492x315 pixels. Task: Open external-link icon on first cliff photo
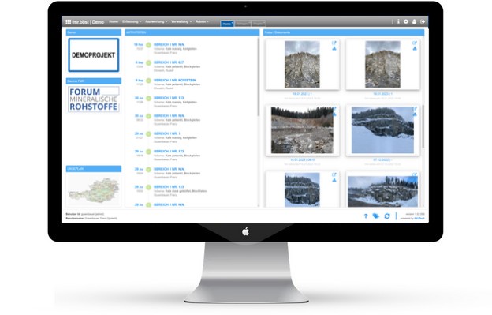coord(334,43)
